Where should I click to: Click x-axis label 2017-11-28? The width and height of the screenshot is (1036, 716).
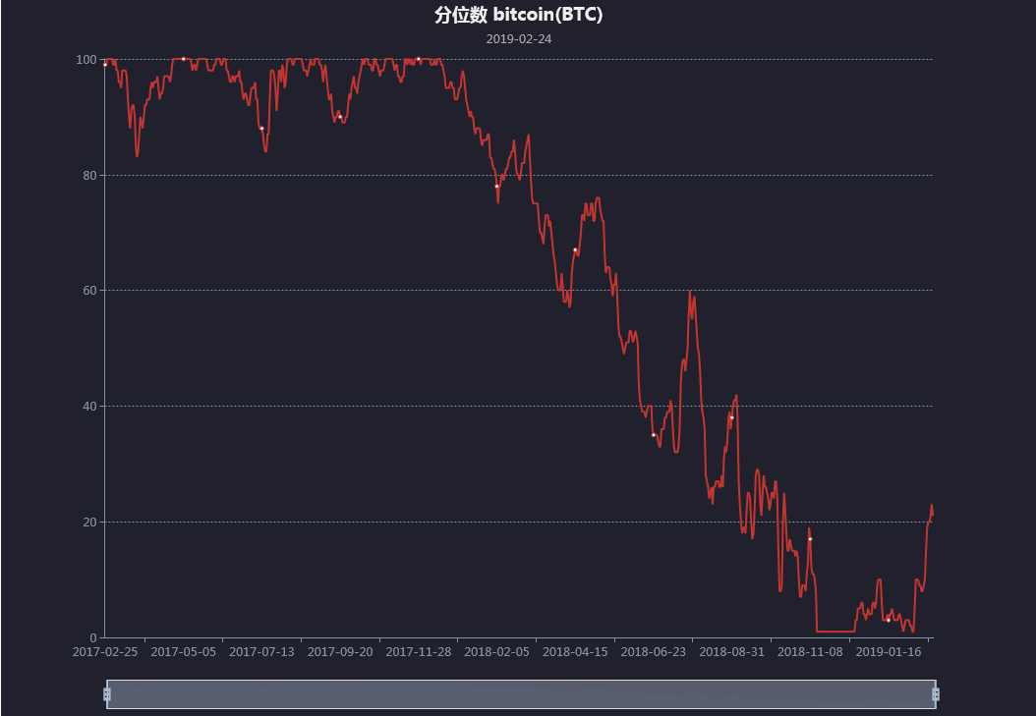[418, 652]
